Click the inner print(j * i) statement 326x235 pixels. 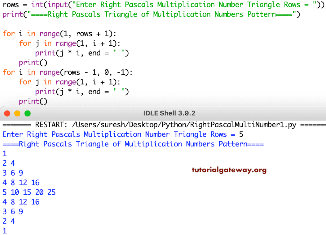click(x=81, y=53)
